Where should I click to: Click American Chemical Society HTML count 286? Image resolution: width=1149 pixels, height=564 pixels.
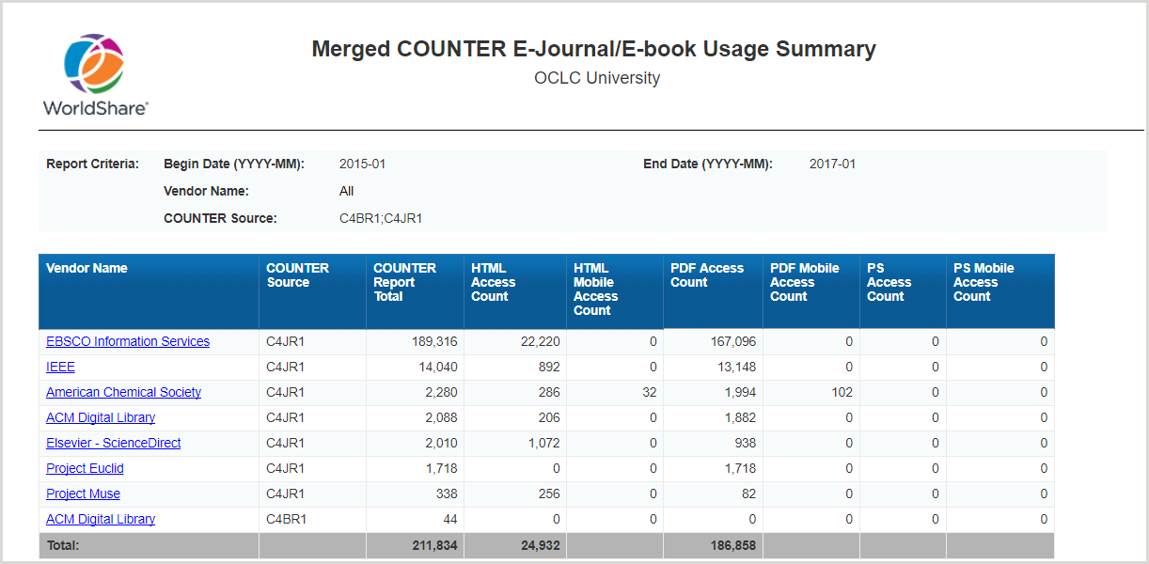[x=549, y=392]
